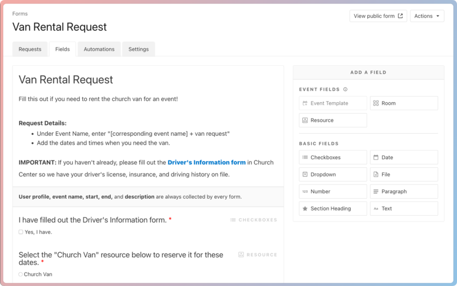Add a Dropdown basic field
This screenshot has width=457, height=286.
(x=333, y=175)
